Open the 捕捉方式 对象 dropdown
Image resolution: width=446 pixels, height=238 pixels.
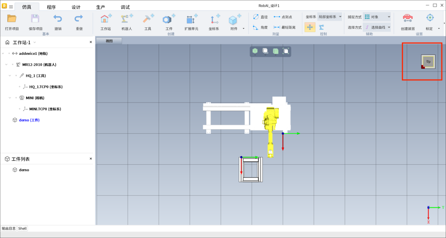[x=377, y=17]
